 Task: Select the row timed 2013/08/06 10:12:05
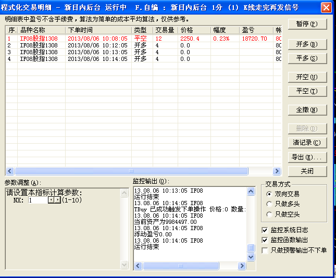[x=143, y=45]
